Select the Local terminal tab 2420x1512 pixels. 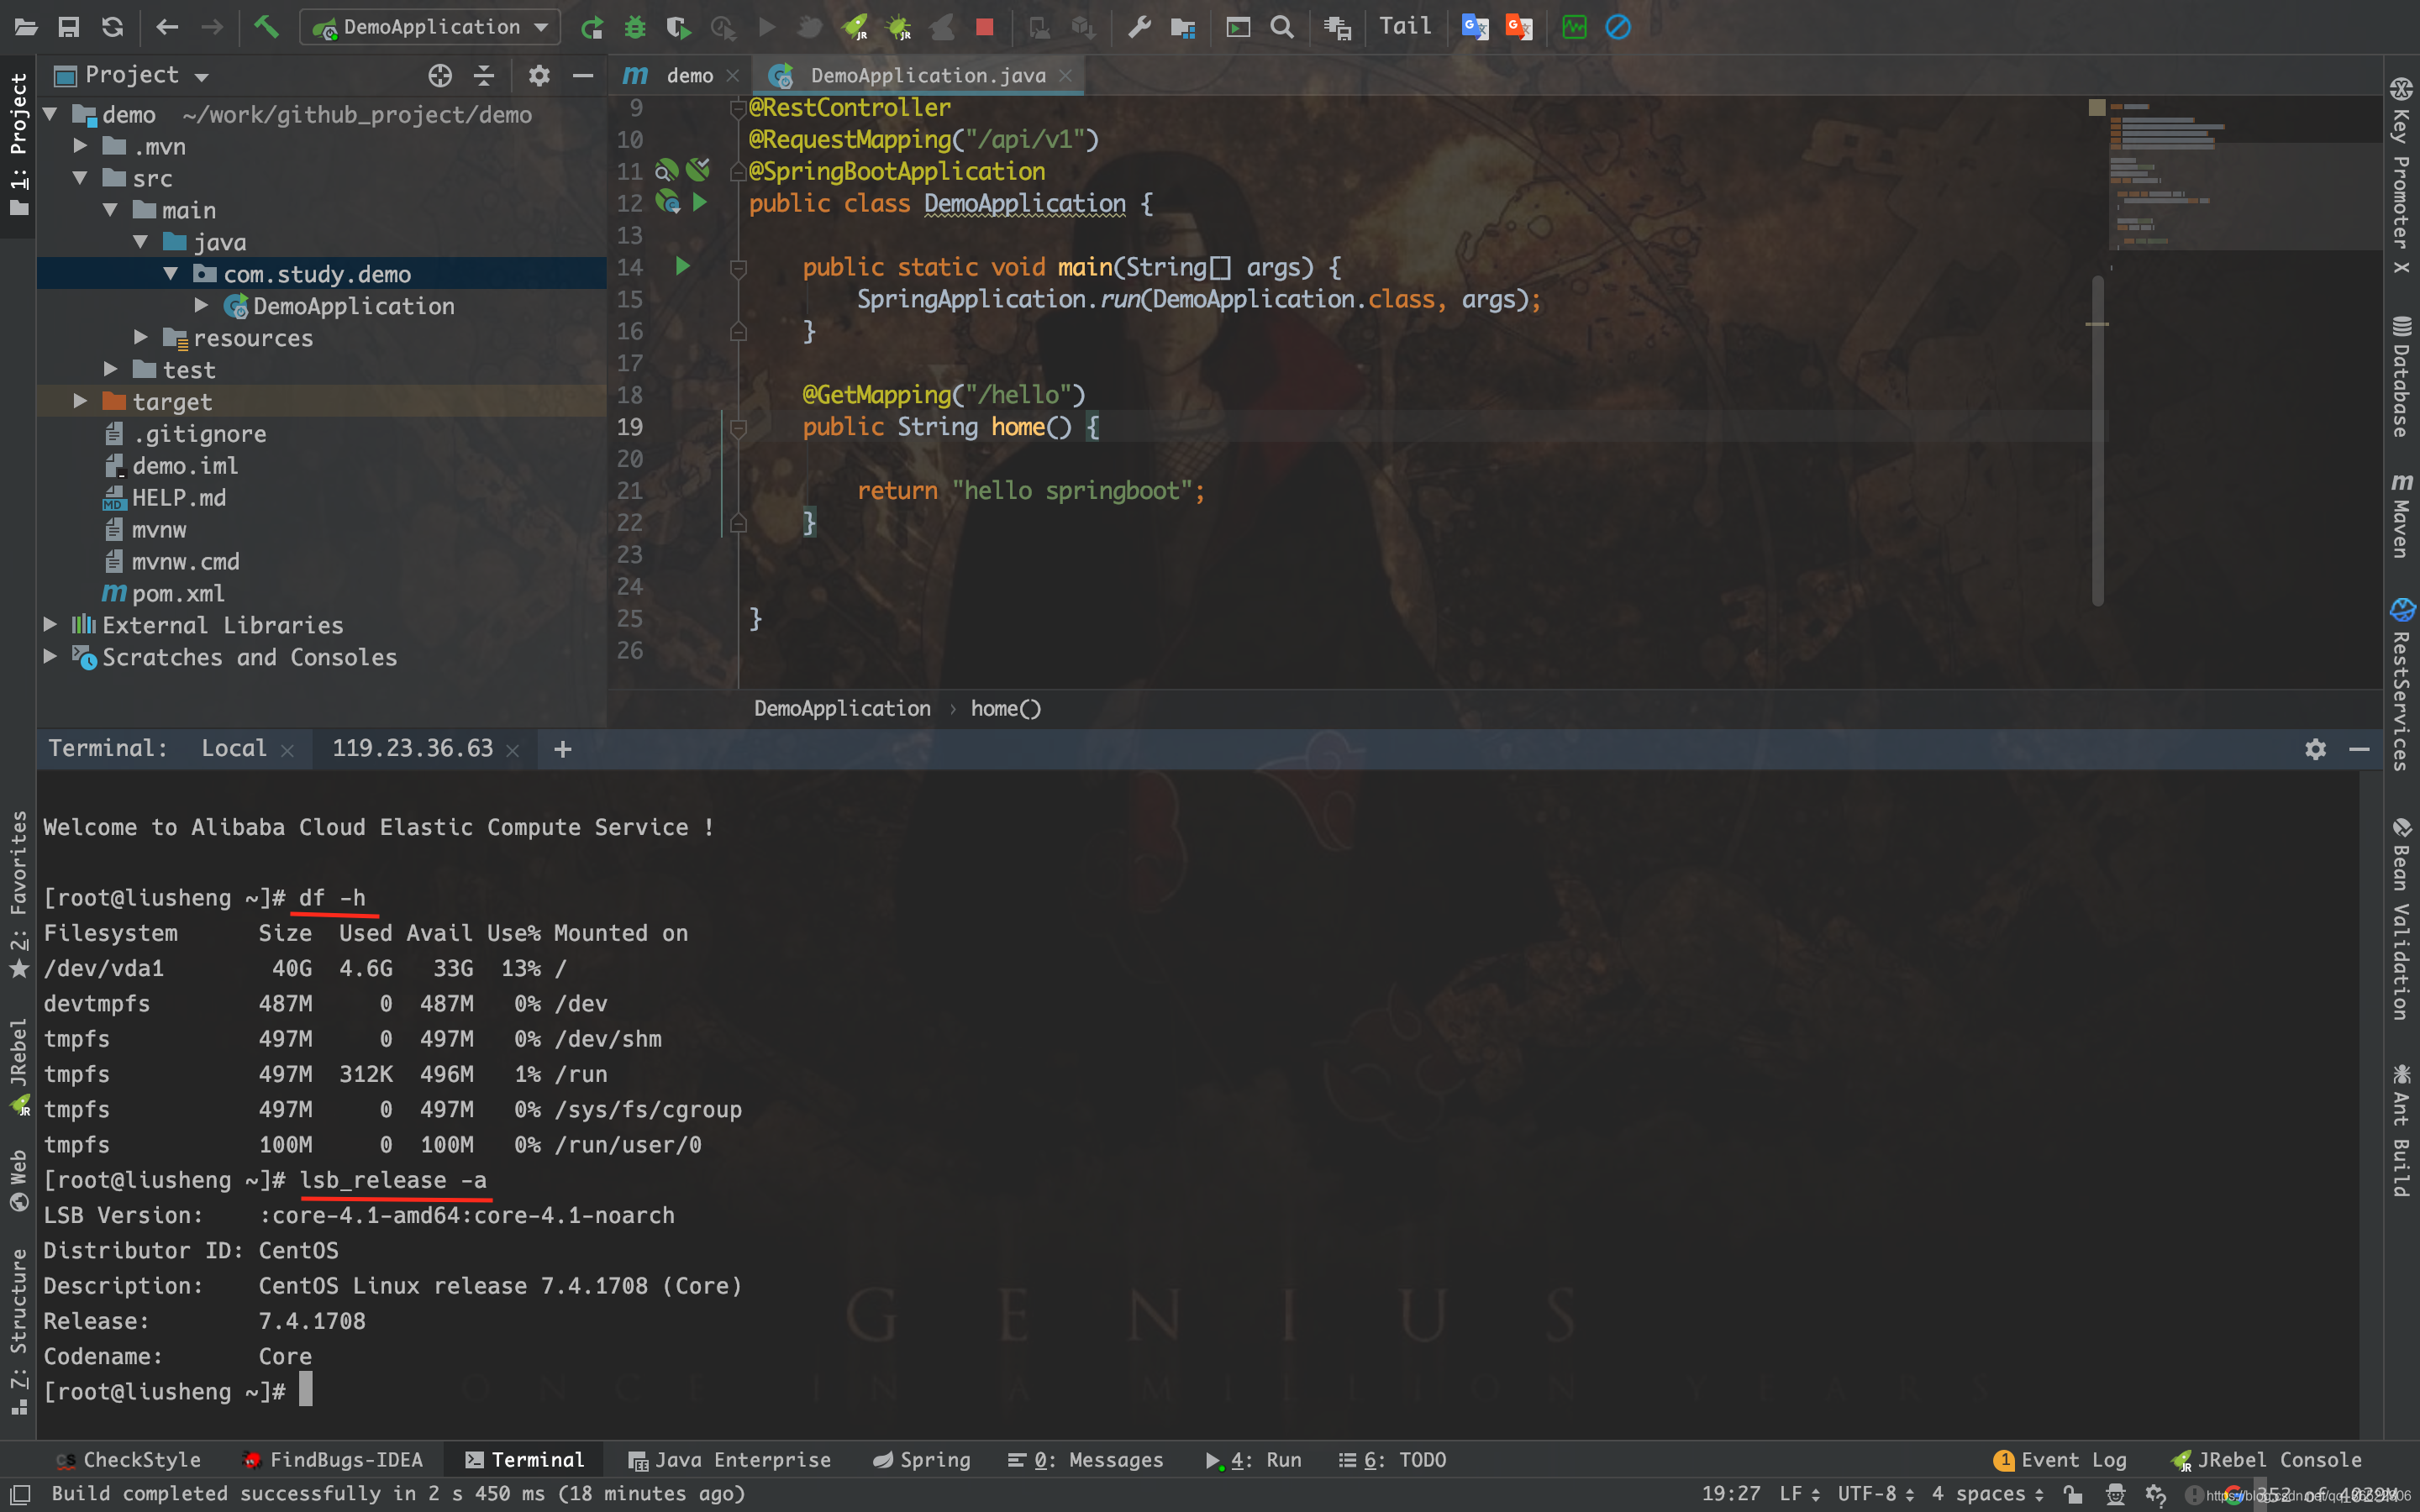point(234,749)
